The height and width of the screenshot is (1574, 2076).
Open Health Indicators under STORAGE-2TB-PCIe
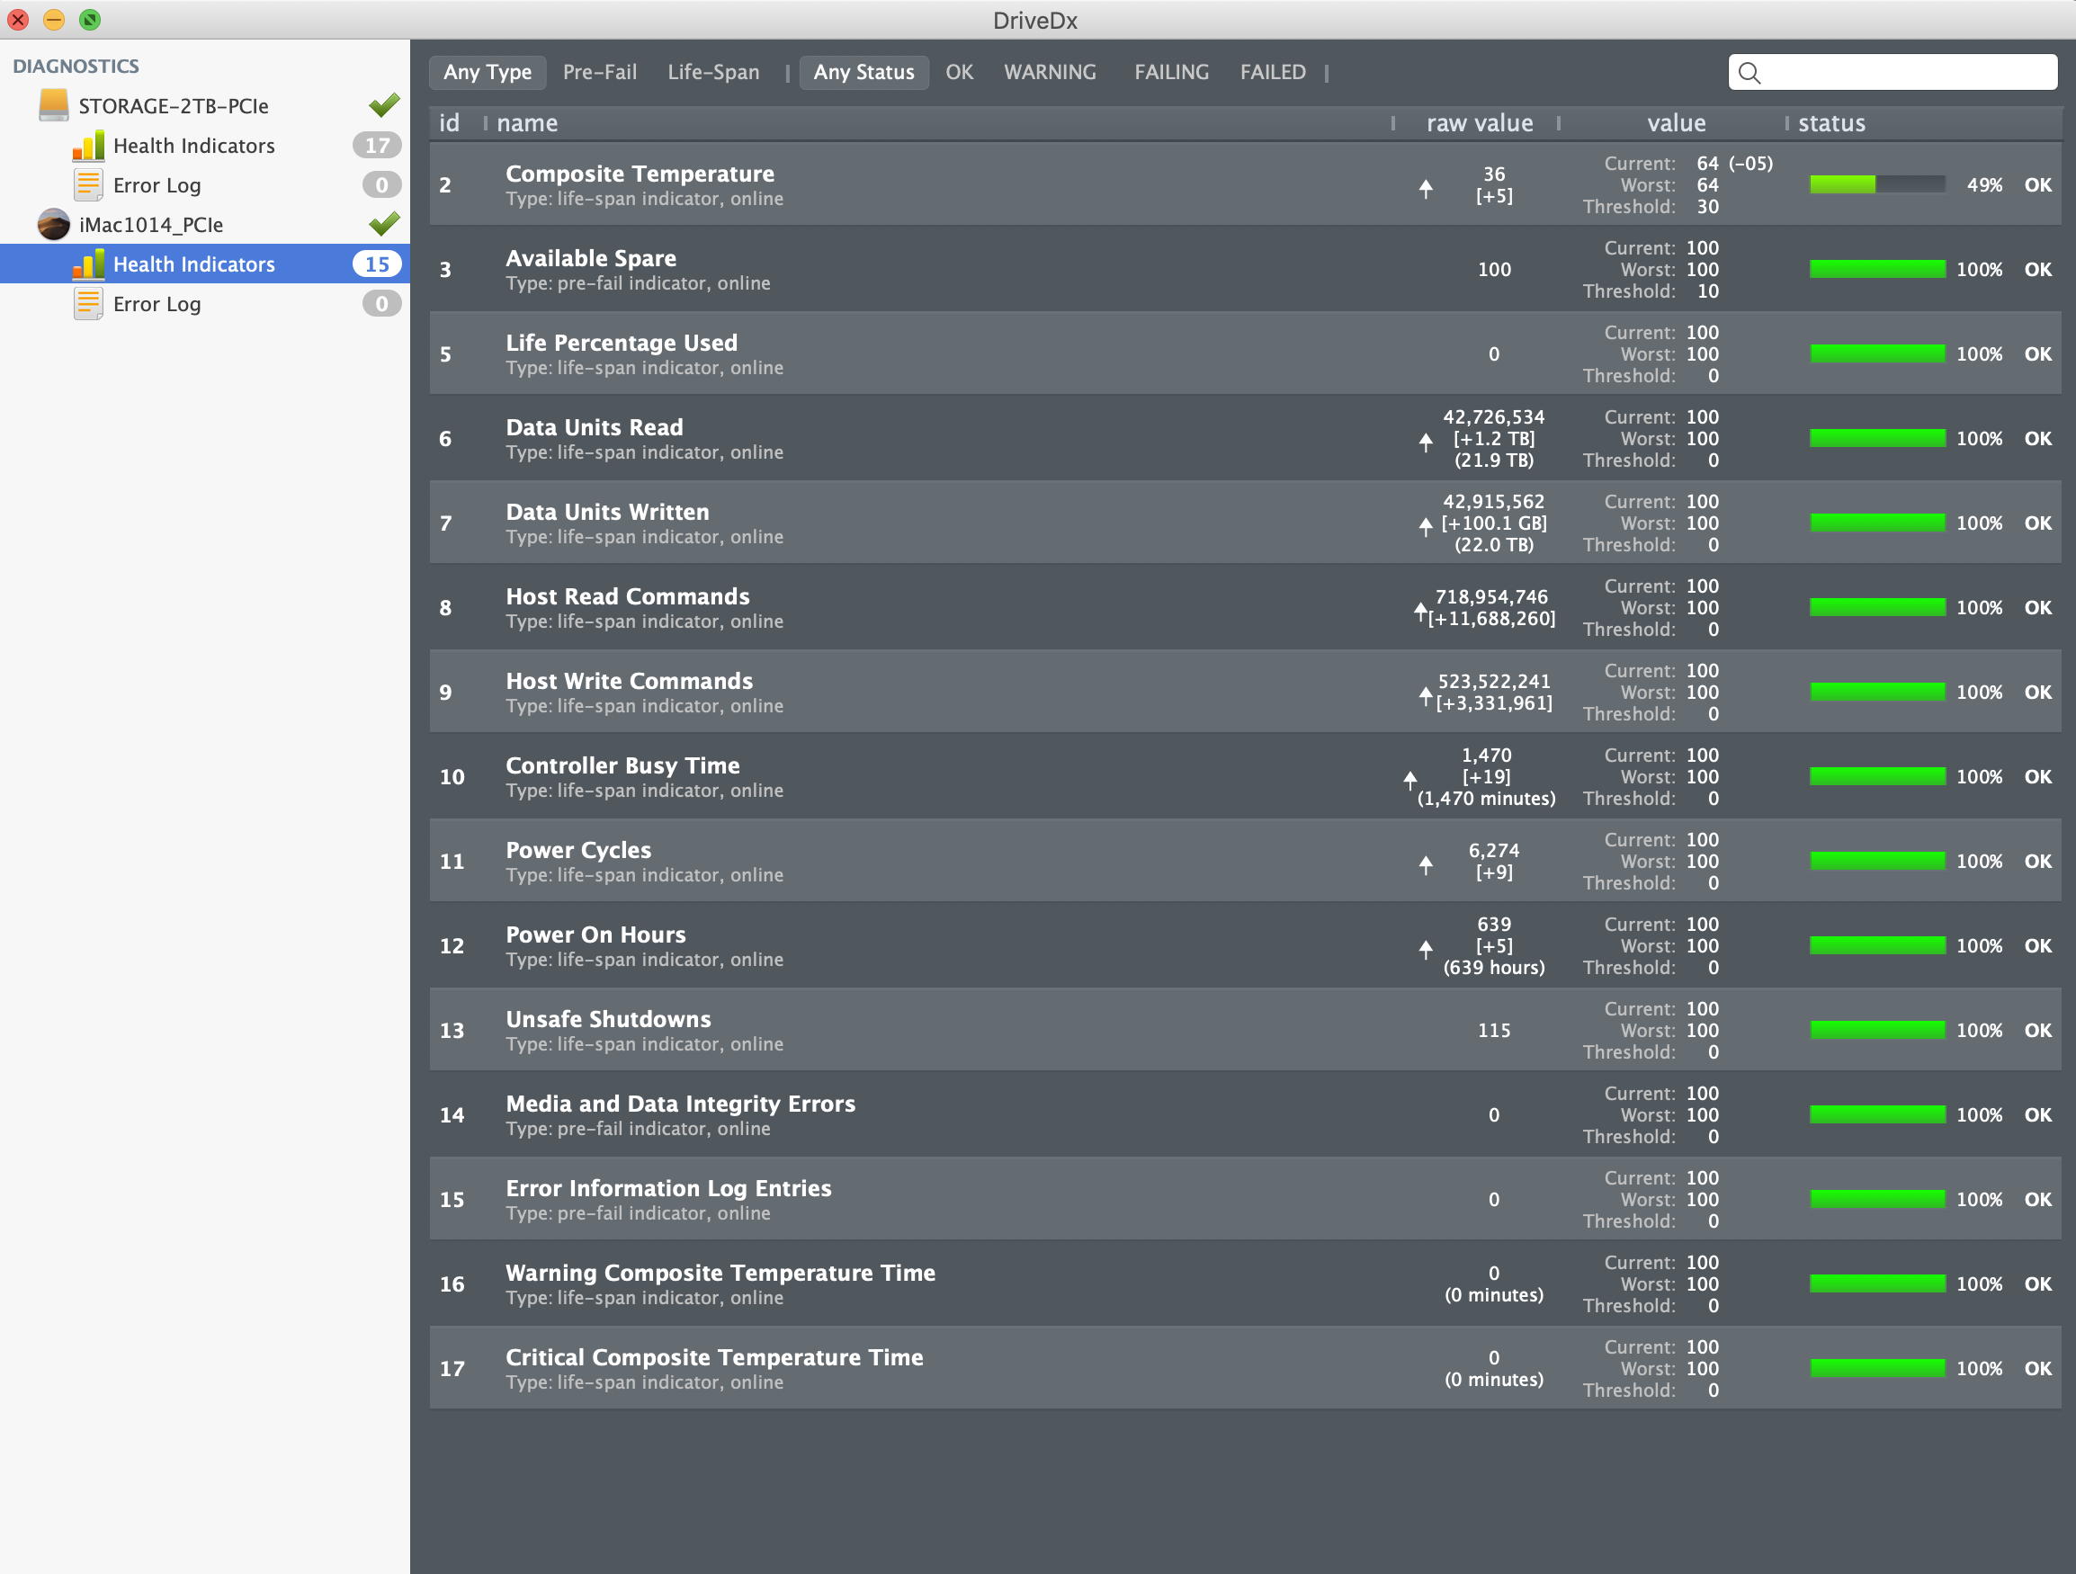pos(193,146)
